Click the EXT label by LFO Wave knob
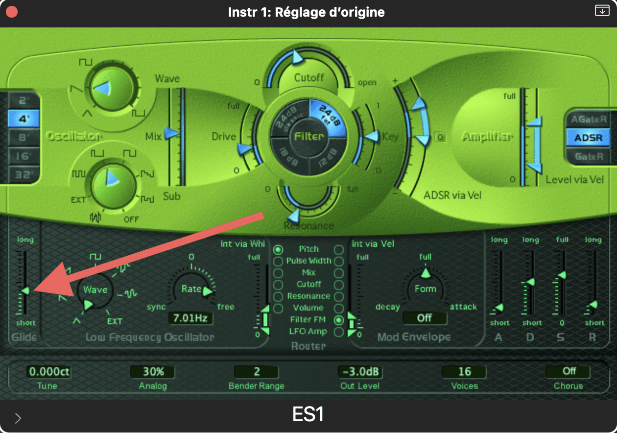 pos(115,321)
